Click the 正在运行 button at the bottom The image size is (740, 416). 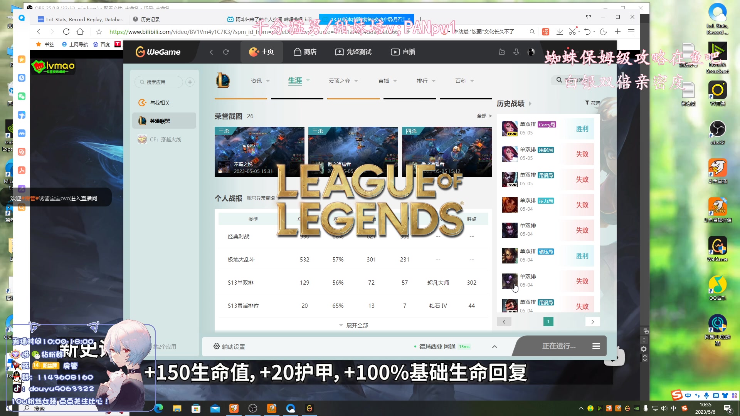[x=558, y=346]
